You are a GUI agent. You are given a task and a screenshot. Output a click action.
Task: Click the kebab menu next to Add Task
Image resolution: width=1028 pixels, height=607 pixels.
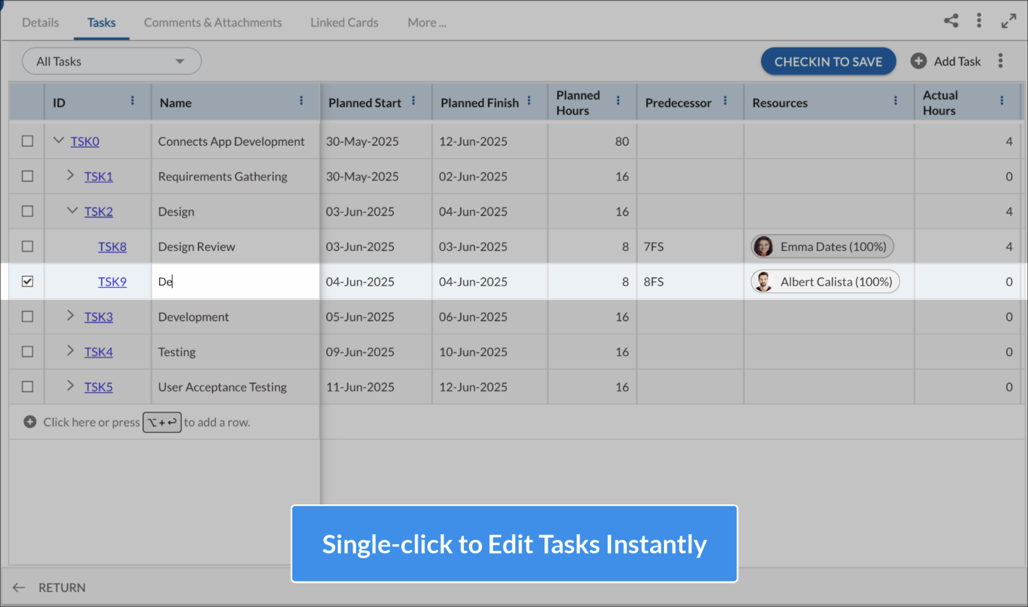click(x=1000, y=60)
